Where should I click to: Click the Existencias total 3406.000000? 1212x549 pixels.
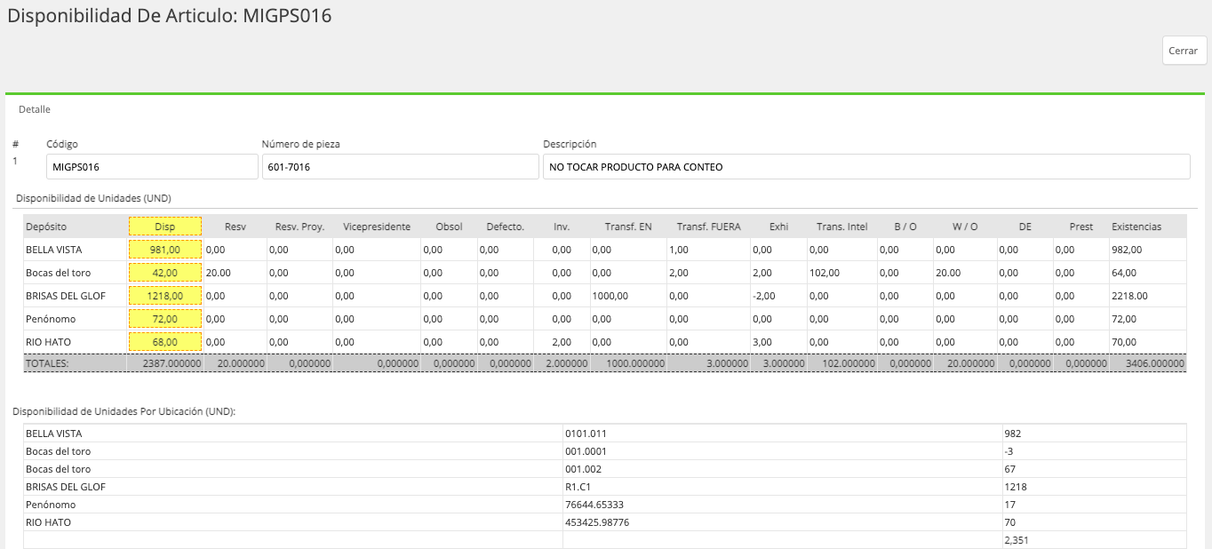(1155, 363)
